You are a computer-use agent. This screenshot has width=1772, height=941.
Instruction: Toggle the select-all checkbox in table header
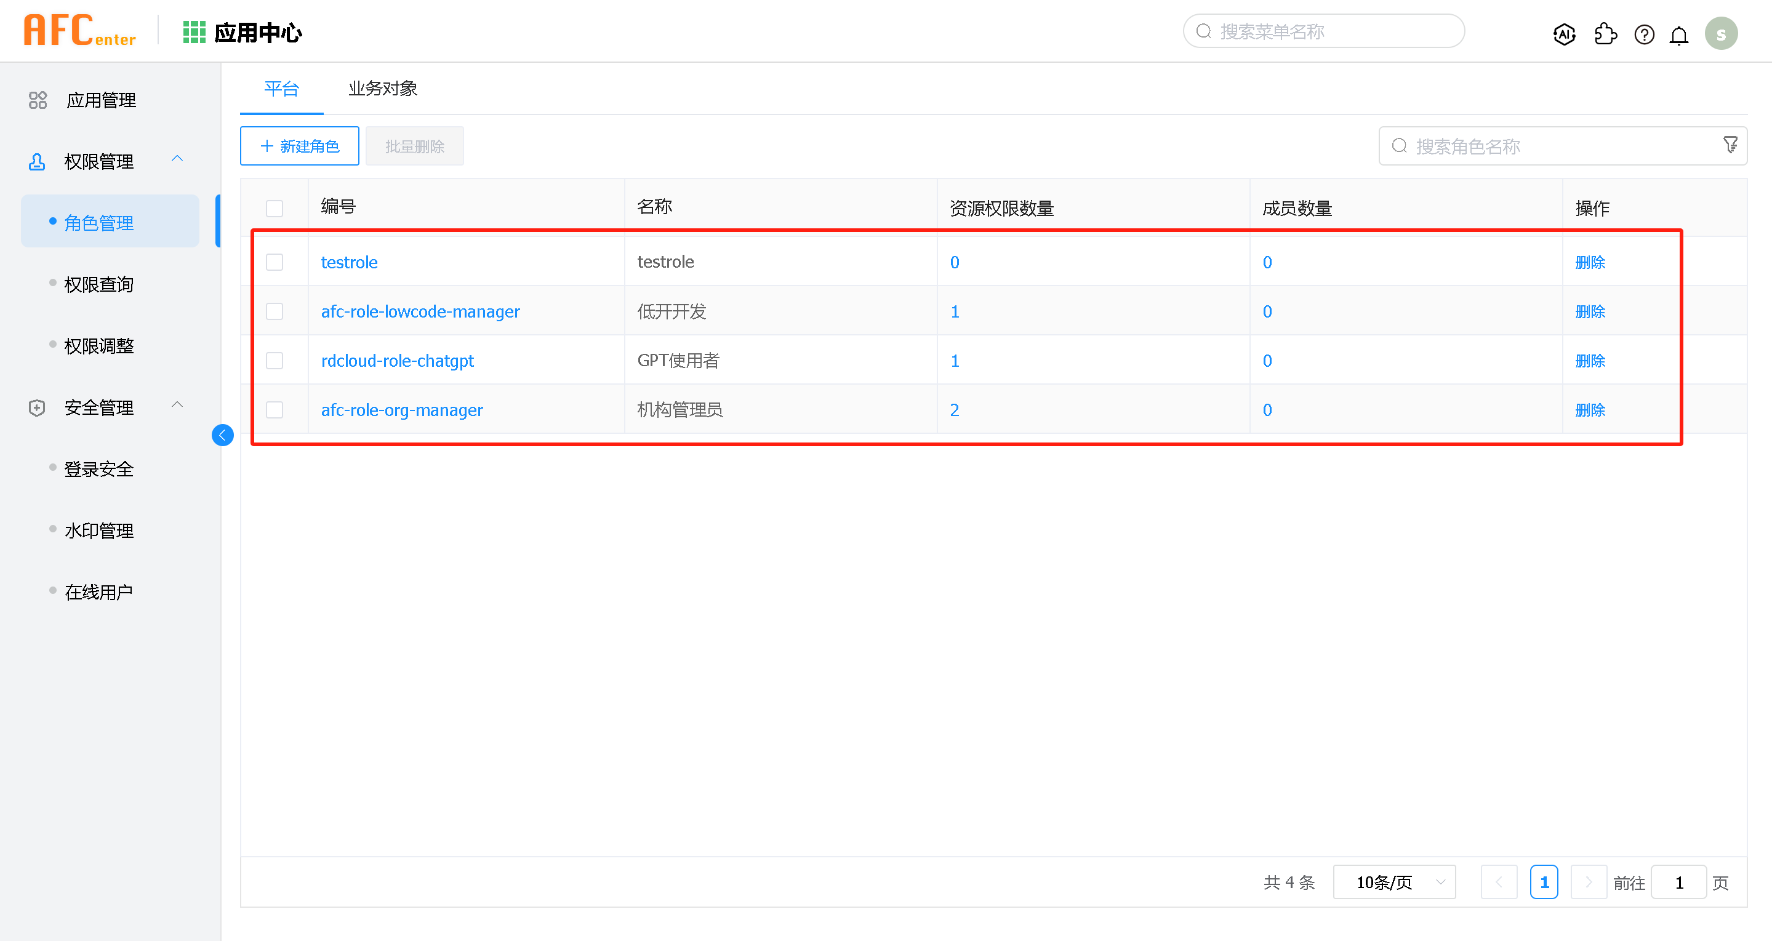point(275,208)
